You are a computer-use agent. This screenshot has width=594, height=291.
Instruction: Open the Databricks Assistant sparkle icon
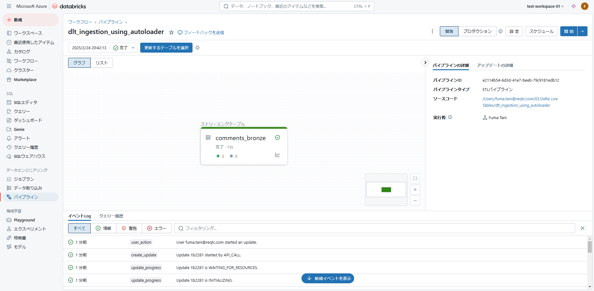tap(574, 6)
